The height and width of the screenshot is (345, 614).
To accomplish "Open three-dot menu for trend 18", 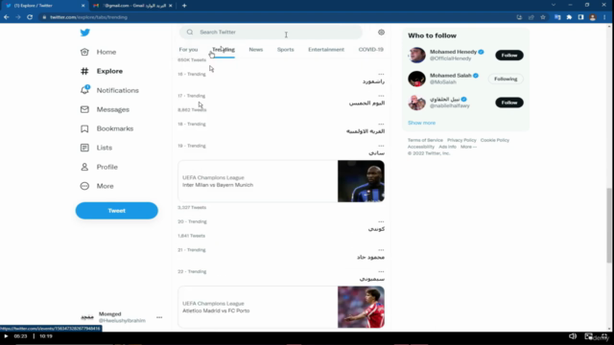I will point(381,124).
